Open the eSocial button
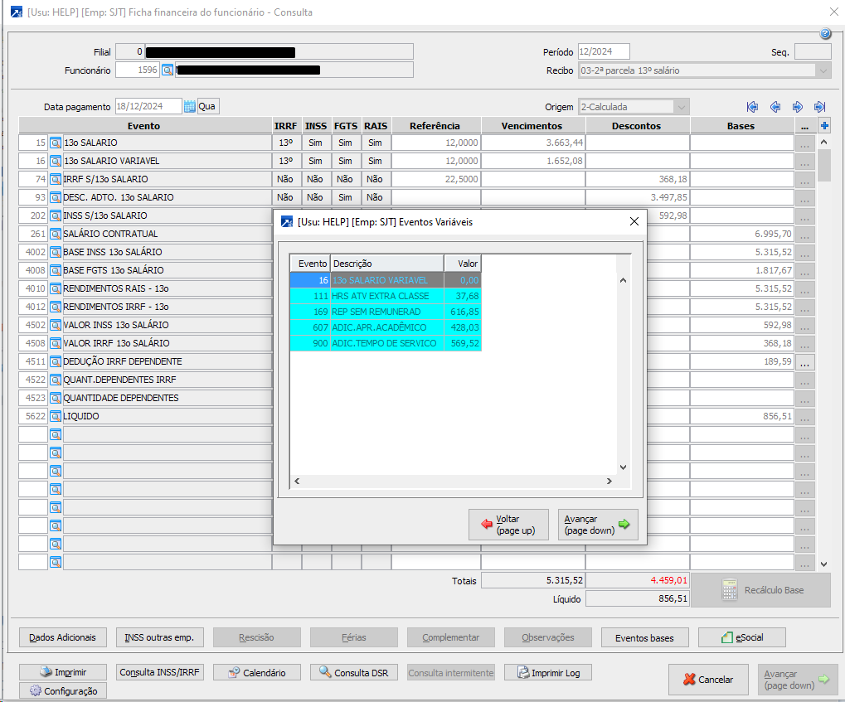845x702 pixels. click(741, 637)
